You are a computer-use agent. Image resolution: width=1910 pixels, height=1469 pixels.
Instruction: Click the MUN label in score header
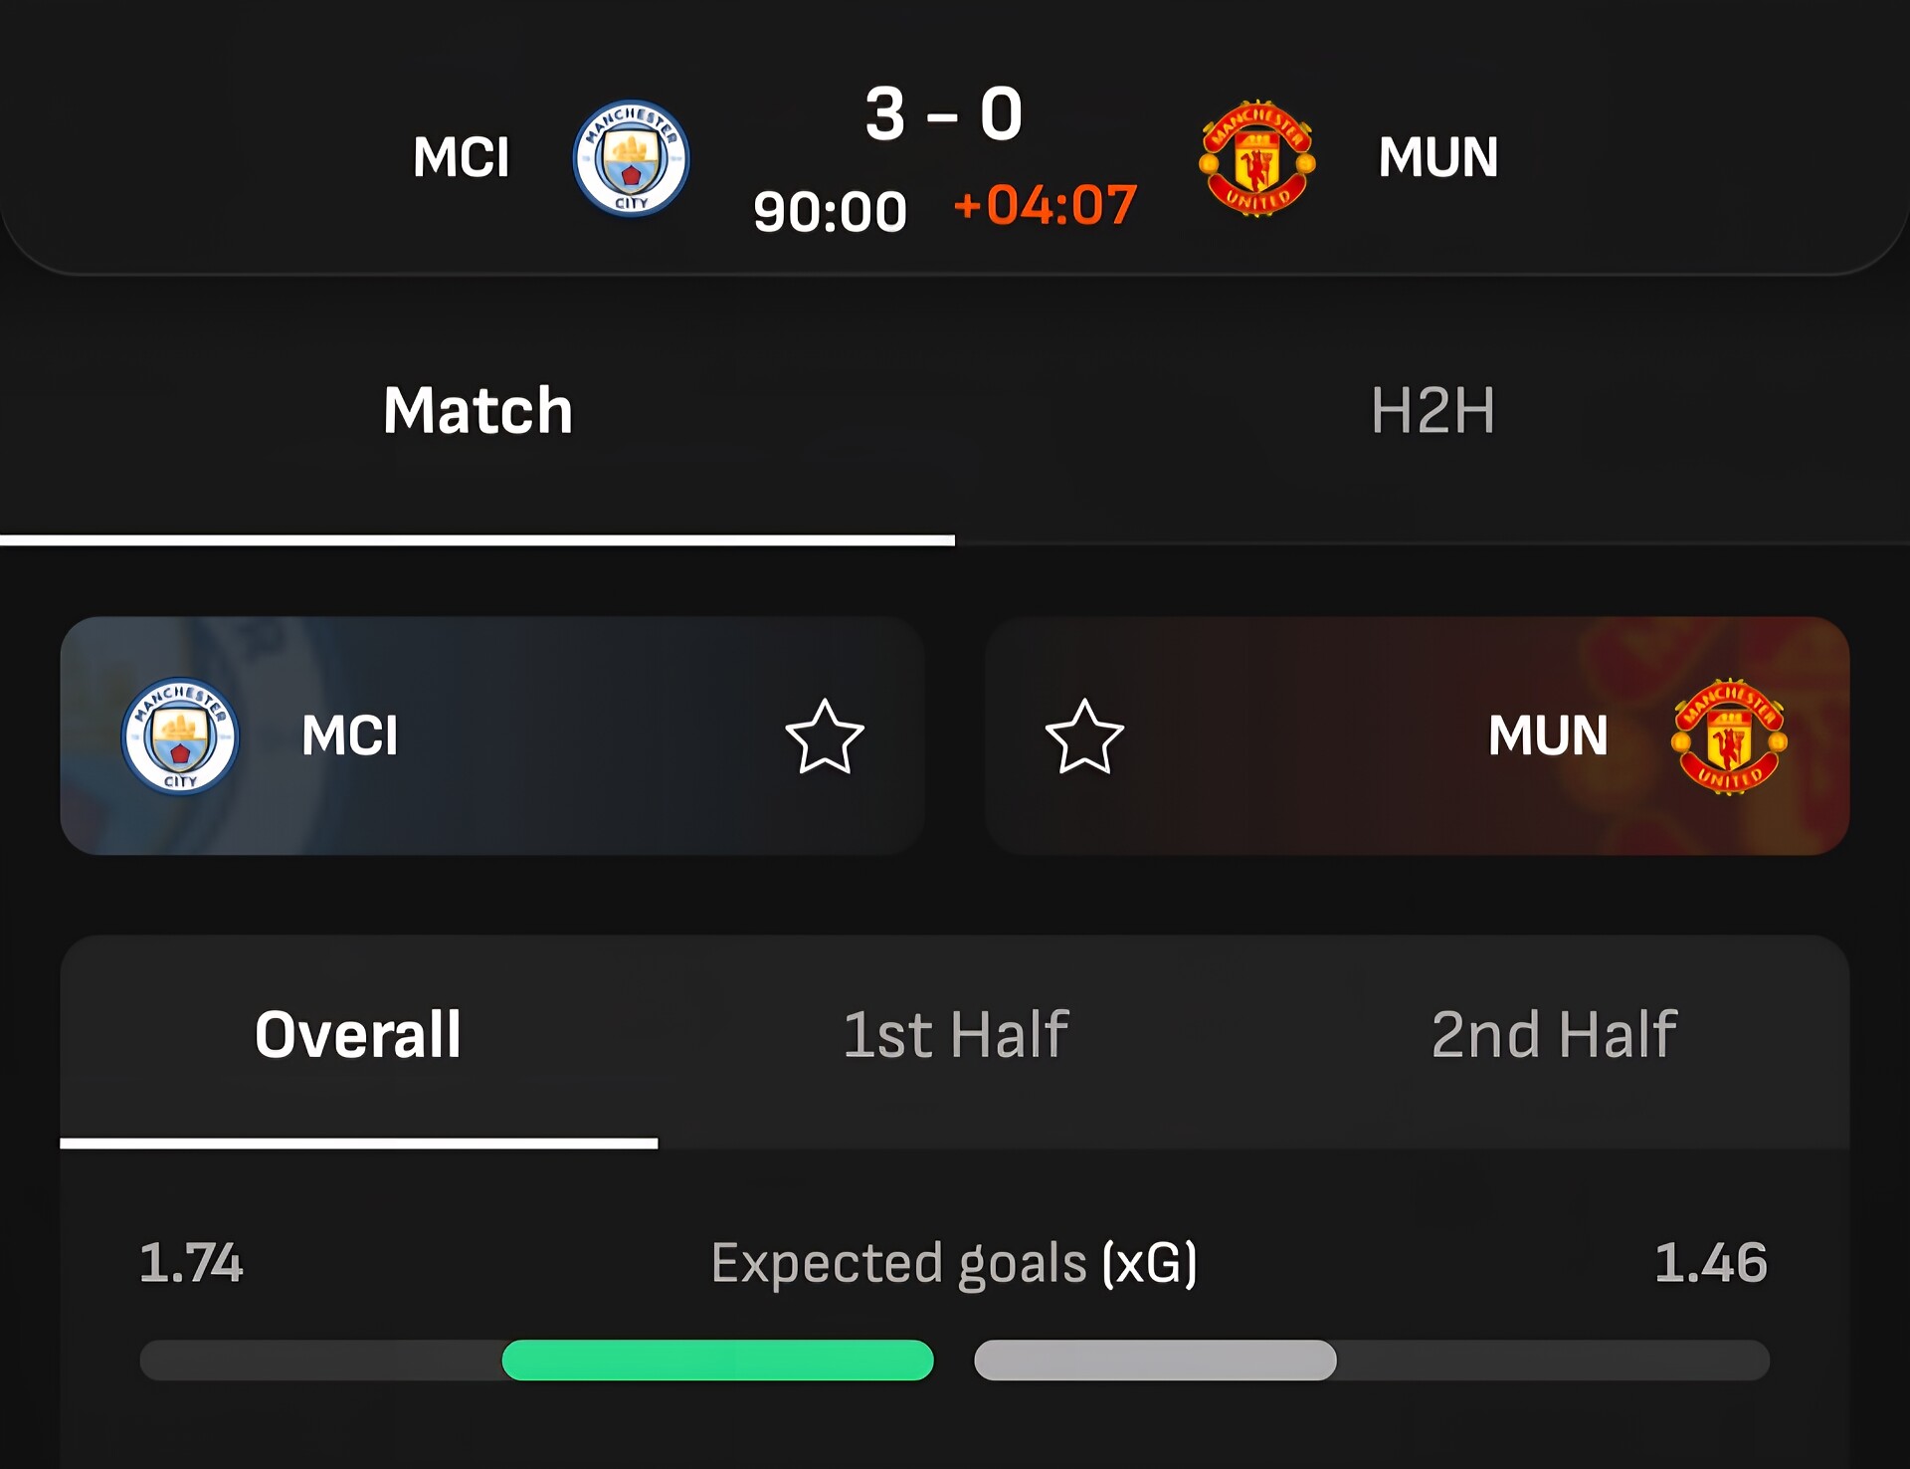pos(1437,157)
